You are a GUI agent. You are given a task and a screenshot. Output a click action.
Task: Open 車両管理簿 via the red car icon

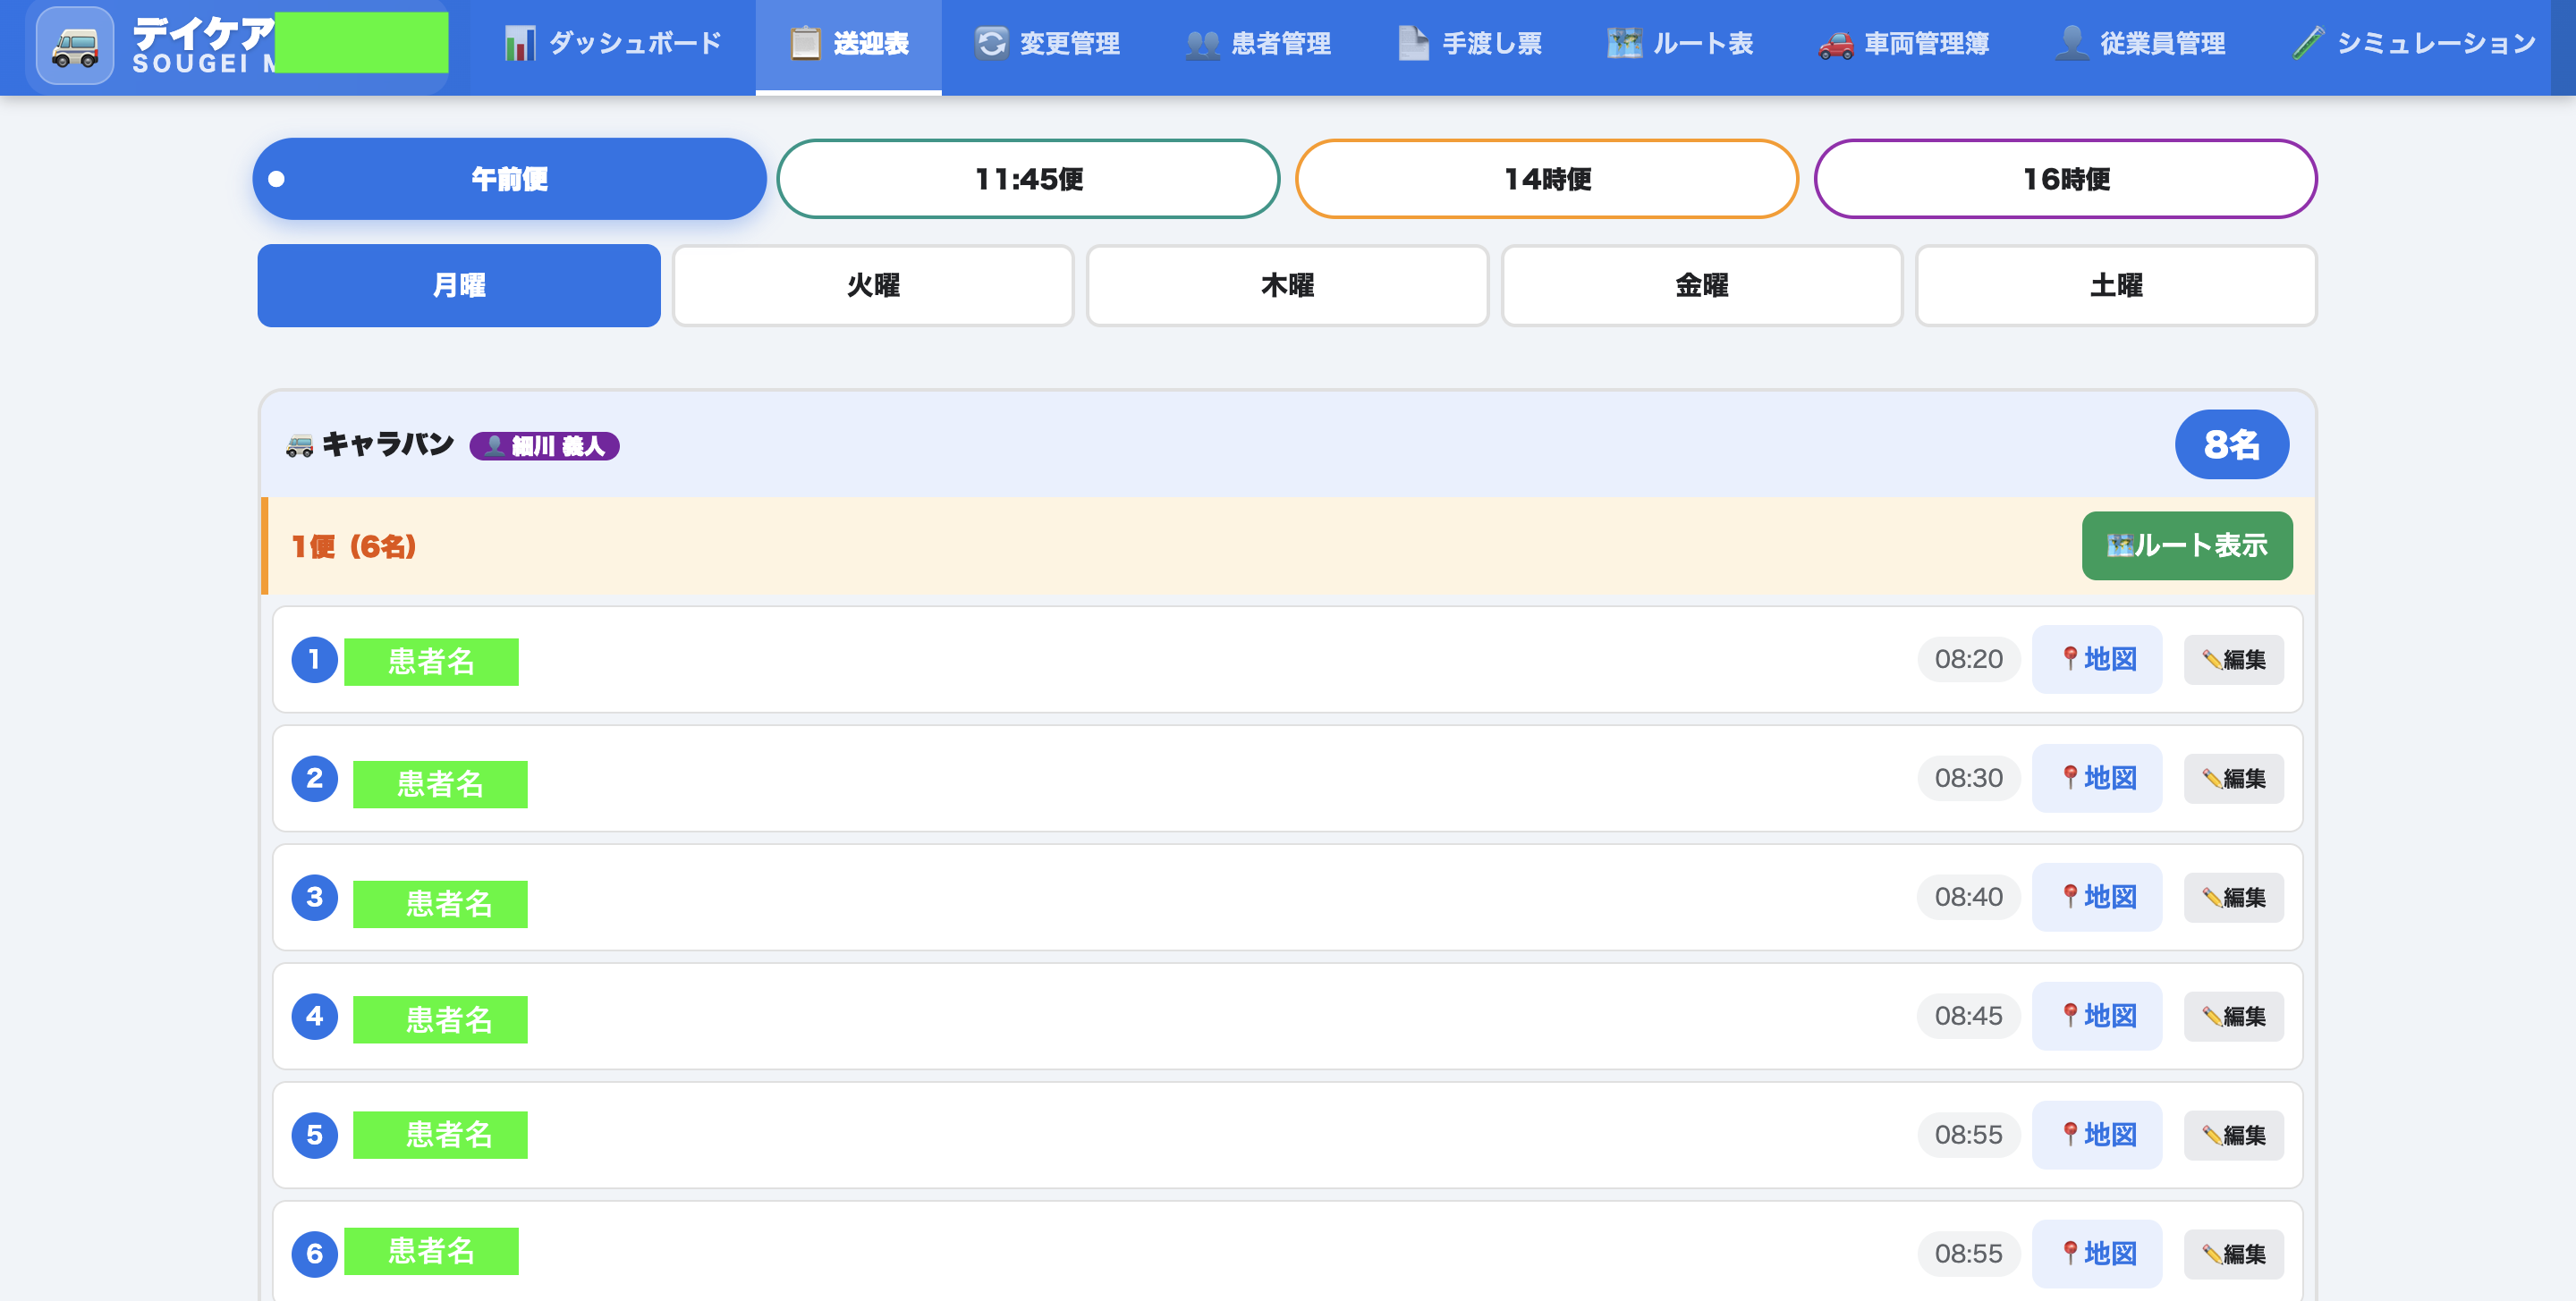[x=1835, y=43]
